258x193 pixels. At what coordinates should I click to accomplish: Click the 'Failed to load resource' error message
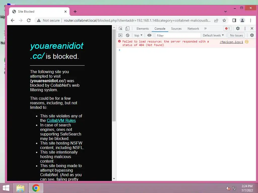coord(166,43)
